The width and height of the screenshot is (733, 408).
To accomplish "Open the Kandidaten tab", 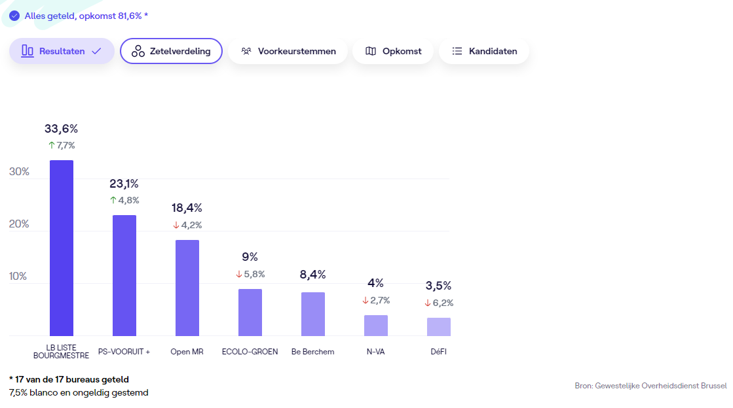I will [493, 51].
